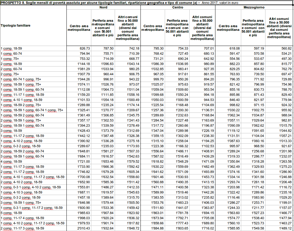Viewport: 294px width, 231px height.
Task: Click the value 1'585.95
Action: pyautogui.click(x=233, y=228)
